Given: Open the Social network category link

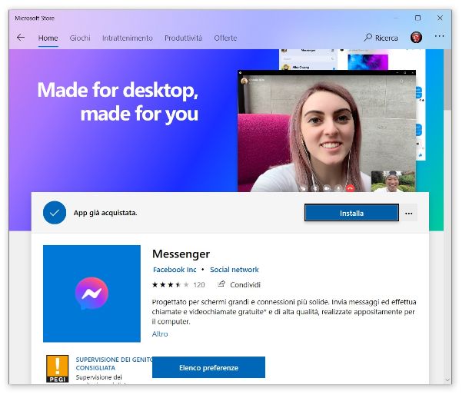Looking at the screenshot, I should pyautogui.click(x=234, y=270).
